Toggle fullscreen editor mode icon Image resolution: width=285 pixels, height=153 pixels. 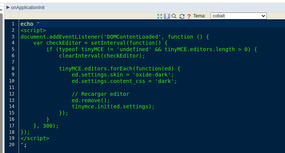point(160,16)
